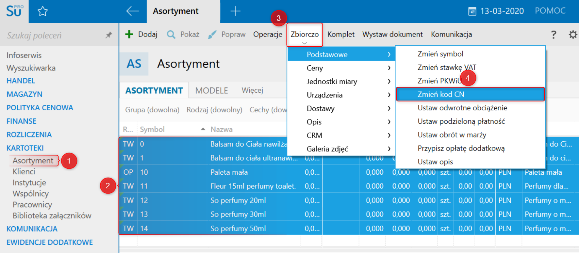The height and width of the screenshot is (253, 579).
Task: Open a new tab with plus icon
Action: click(235, 11)
